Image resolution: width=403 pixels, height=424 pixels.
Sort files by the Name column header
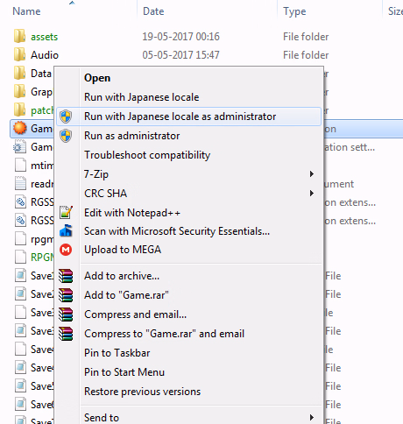(x=26, y=11)
